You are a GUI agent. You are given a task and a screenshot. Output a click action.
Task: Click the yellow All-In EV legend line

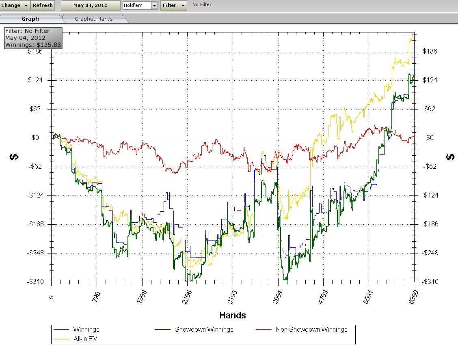(x=62, y=339)
